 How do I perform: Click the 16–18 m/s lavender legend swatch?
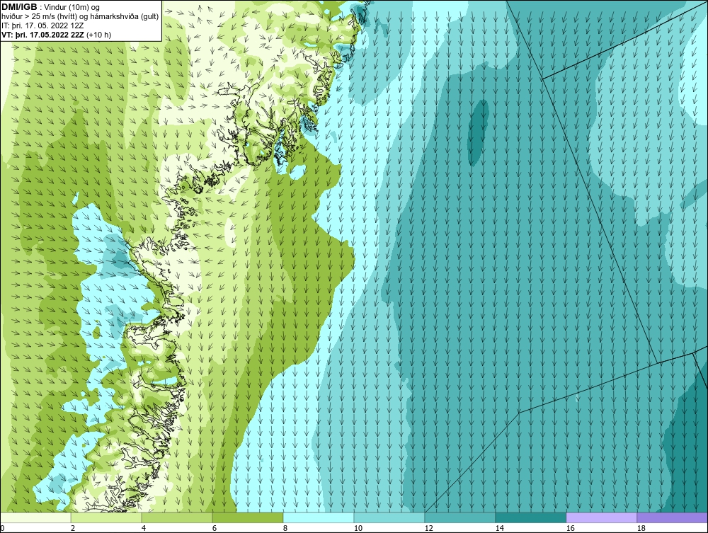(x=601, y=517)
